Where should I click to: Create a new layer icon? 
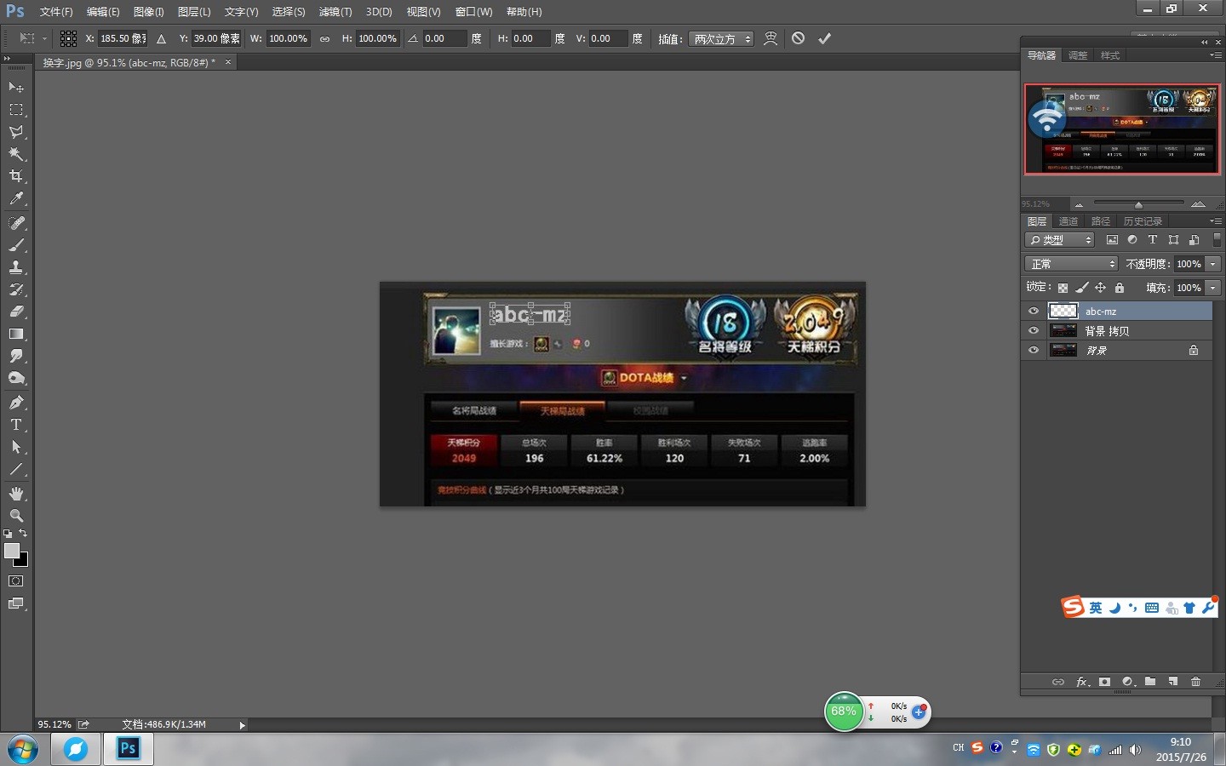tap(1173, 682)
